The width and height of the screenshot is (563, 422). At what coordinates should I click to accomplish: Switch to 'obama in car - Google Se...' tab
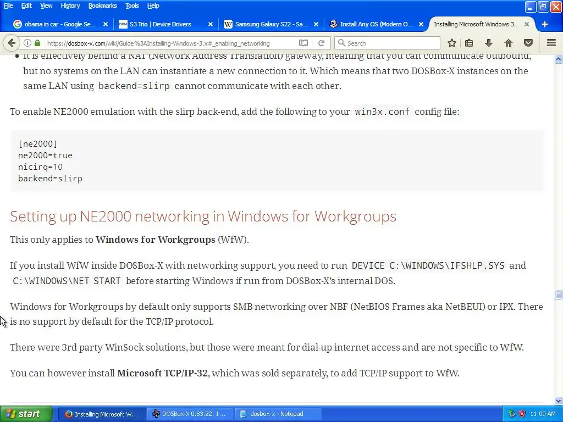[59, 24]
